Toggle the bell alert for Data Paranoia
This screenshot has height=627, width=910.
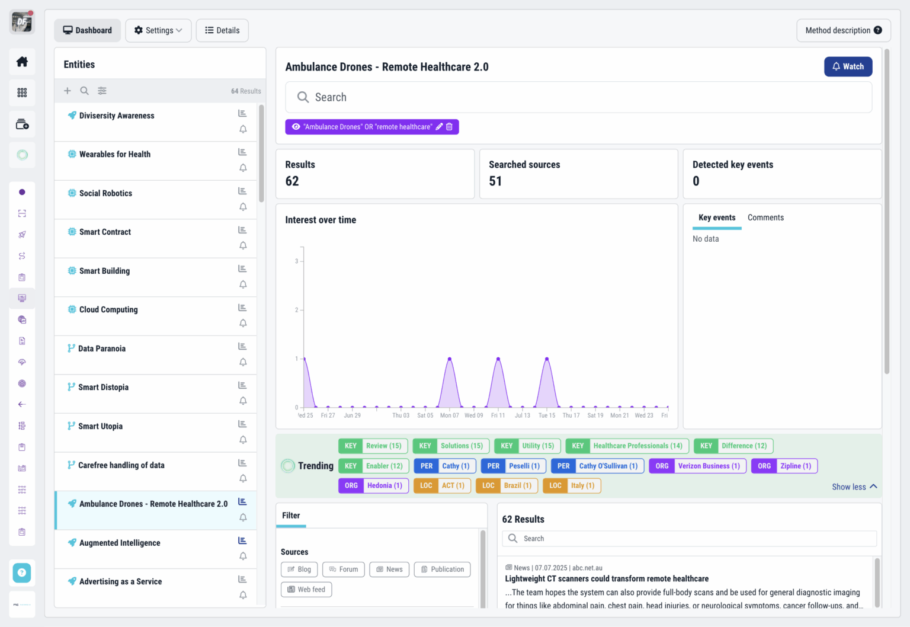(242, 362)
